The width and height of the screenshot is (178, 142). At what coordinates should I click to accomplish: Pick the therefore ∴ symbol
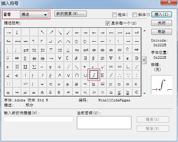(x=120, y=75)
